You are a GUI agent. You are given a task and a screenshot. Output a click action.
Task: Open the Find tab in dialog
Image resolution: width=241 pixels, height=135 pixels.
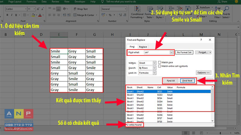coord(132,47)
